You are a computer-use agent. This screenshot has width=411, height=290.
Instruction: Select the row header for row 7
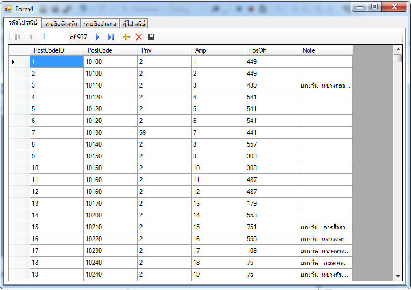[x=18, y=133]
